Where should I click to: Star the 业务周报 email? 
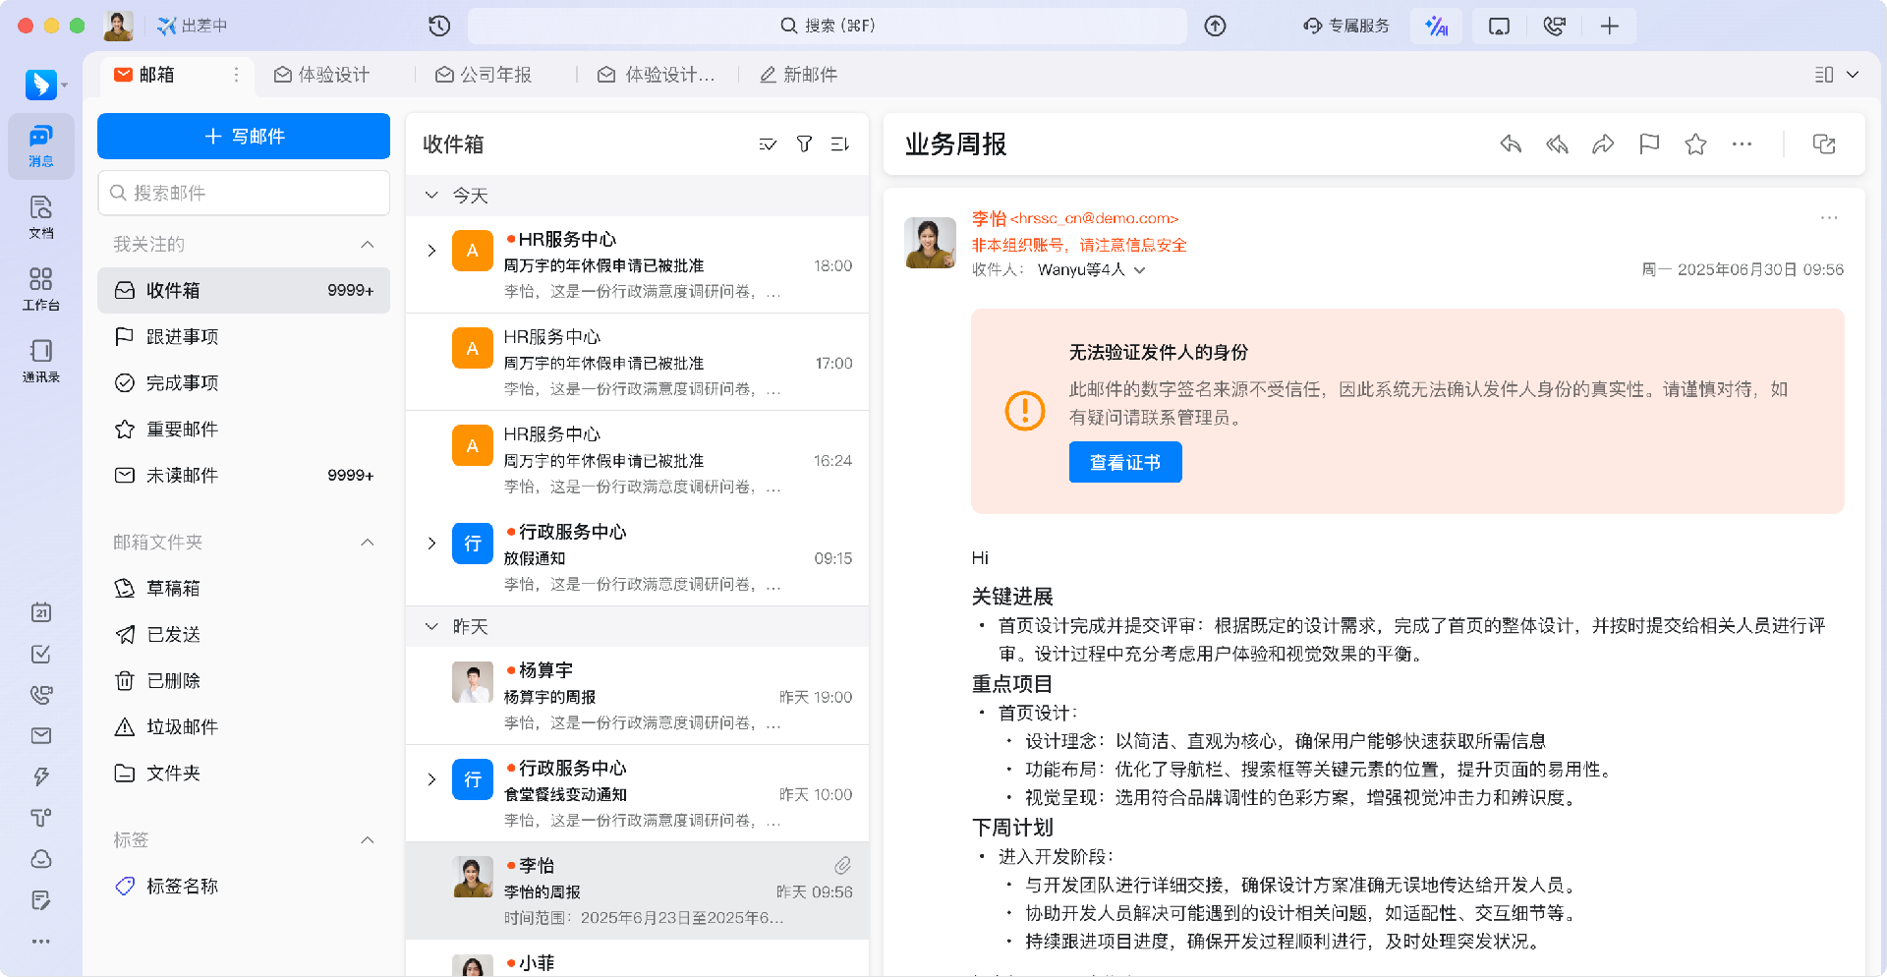click(1695, 144)
